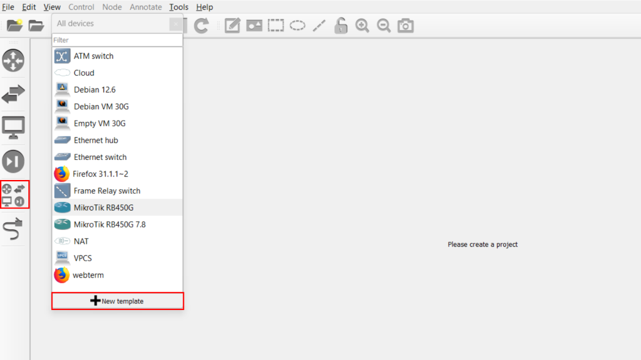Click the Add a note toolbar icon
The height and width of the screenshot is (360, 641).
[232, 26]
